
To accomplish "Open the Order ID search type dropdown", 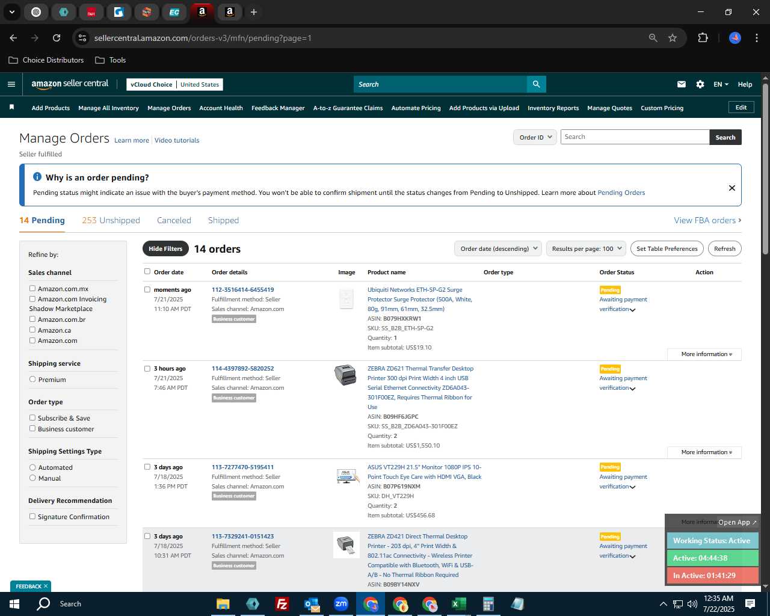I will [535, 137].
